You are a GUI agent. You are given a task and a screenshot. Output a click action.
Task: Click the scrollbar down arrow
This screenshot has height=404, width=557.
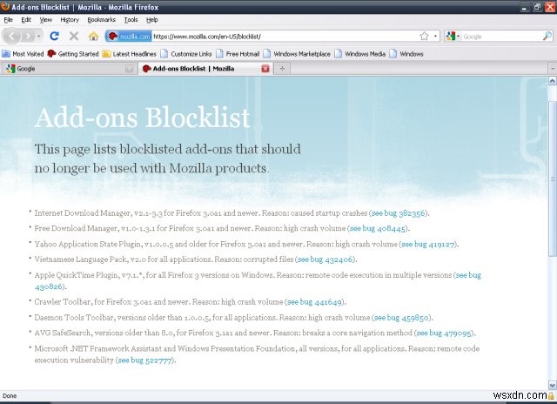pos(553,385)
